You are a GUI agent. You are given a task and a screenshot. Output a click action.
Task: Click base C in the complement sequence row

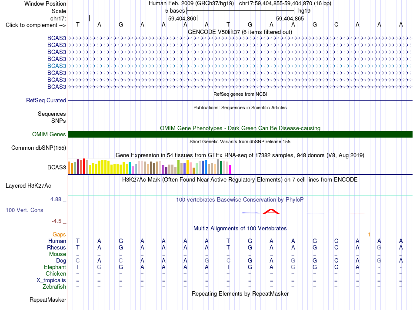[x=336, y=24]
